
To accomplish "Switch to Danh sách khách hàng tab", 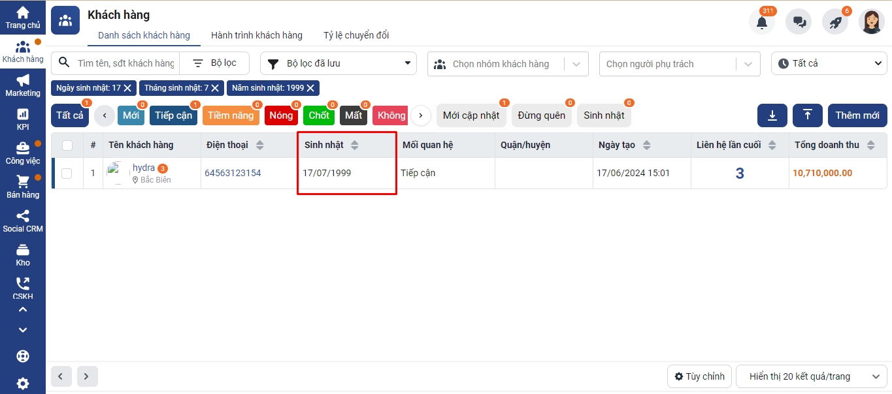I will tap(144, 35).
